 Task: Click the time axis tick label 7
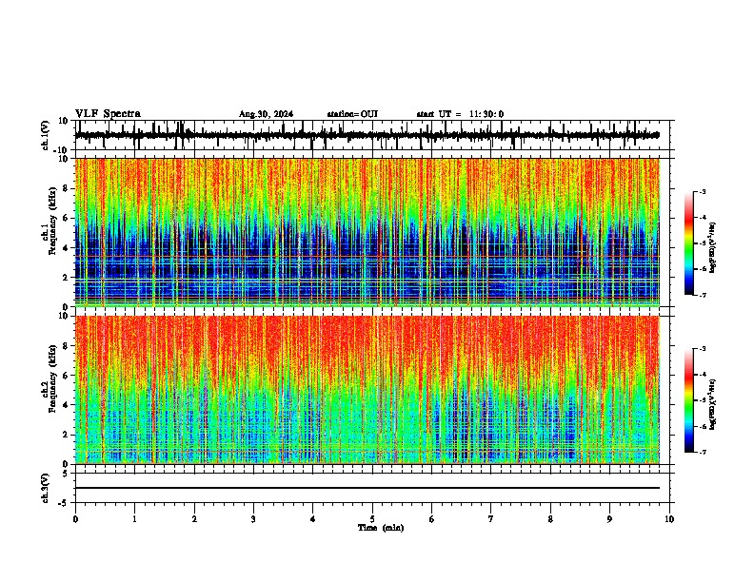[x=491, y=519]
